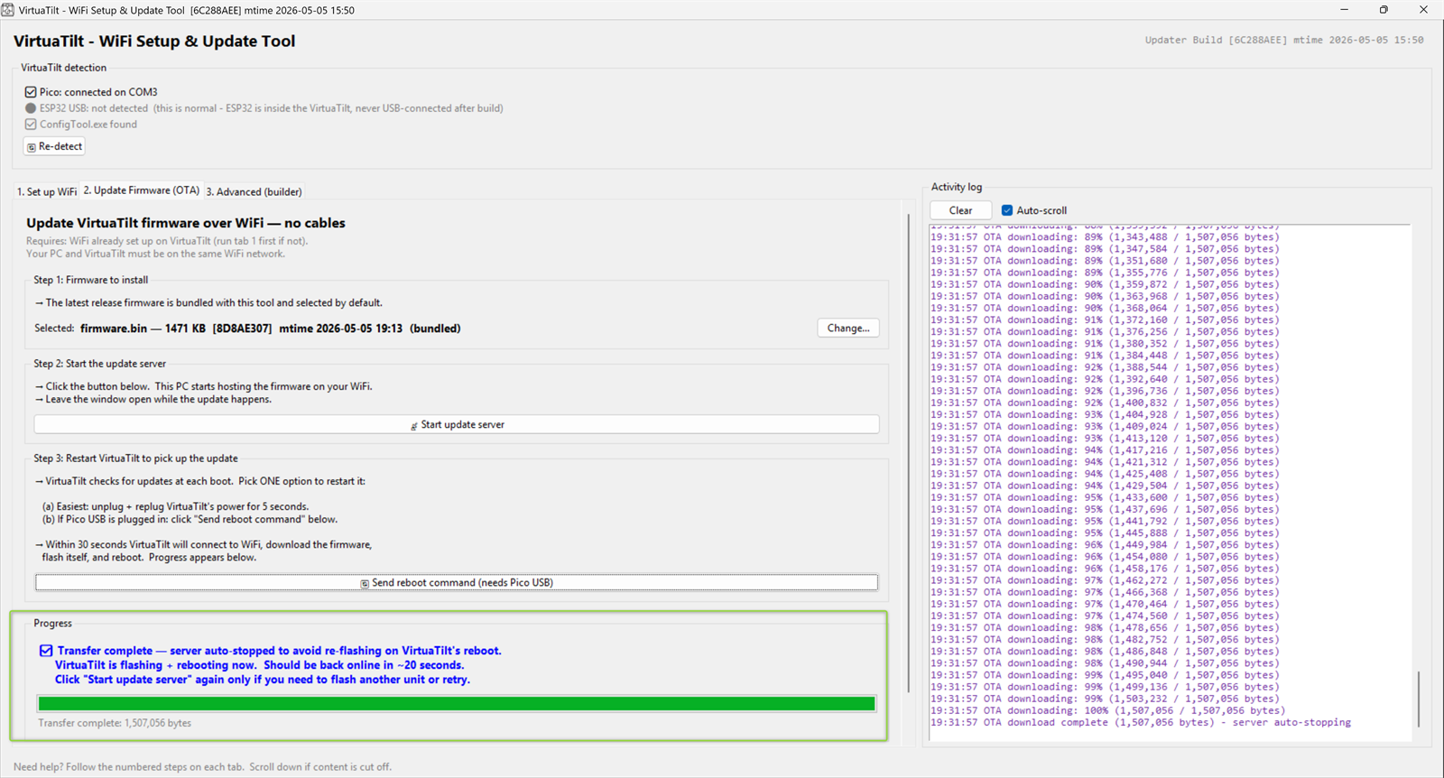This screenshot has height=778, width=1444.
Task: Click "Transfer complete: 1,507,056 bytes" status text
Action: (115, 723)
